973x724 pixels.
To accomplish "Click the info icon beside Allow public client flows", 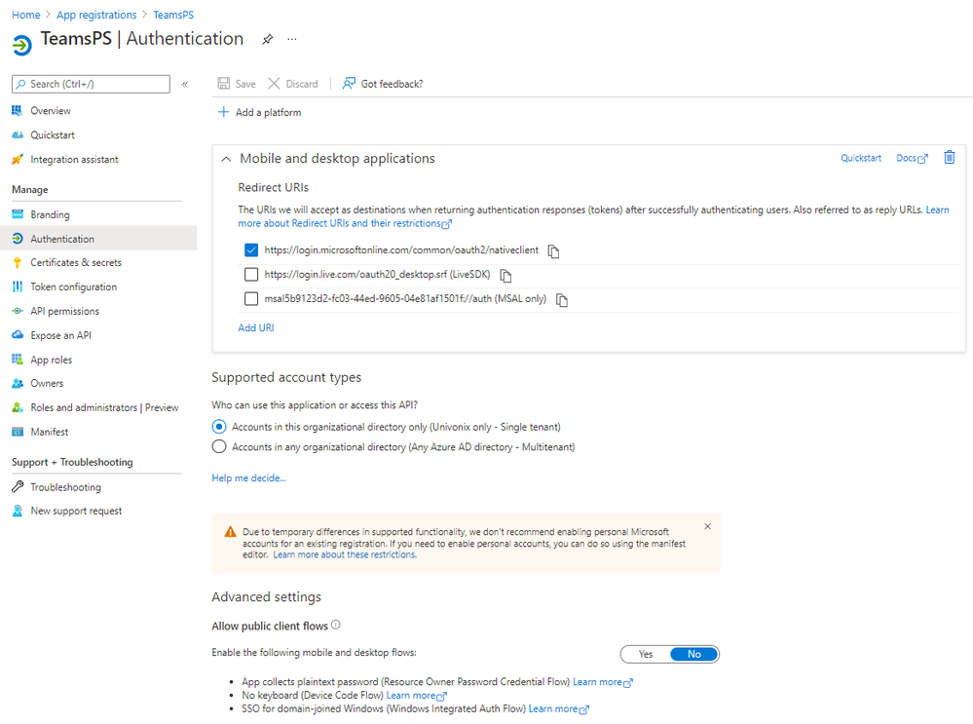I will pos(336,625).
